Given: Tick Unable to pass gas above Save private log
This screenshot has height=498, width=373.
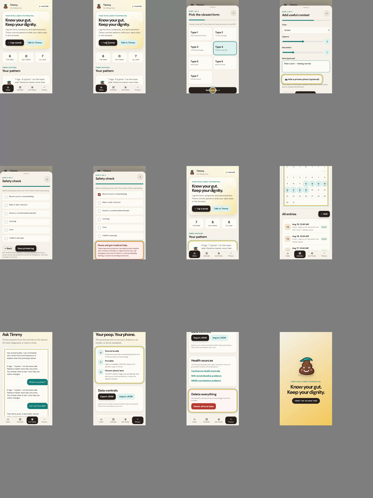Looking at the screenshot, I should coord(6,238).
